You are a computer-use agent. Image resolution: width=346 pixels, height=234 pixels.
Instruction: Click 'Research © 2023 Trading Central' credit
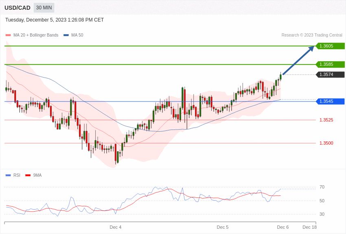tap(312, 35)
